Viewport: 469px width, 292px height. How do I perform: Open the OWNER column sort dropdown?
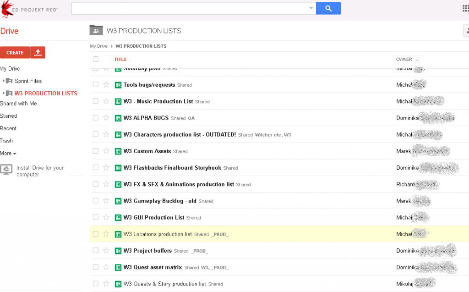[x=417, y=60]
